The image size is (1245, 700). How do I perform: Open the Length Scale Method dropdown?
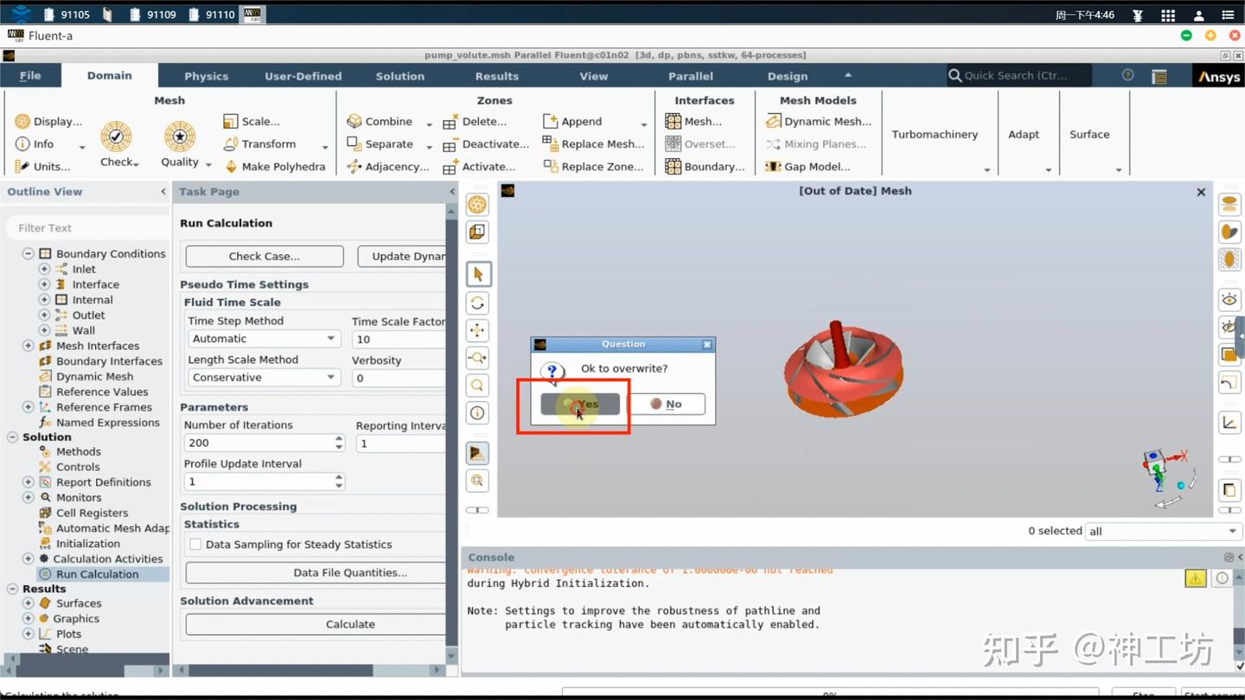pyautogui.click(x=264, y=378)
